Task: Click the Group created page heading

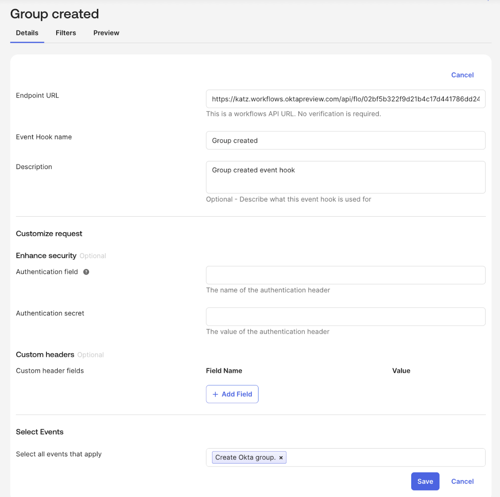Action: (x=54, y=14)
